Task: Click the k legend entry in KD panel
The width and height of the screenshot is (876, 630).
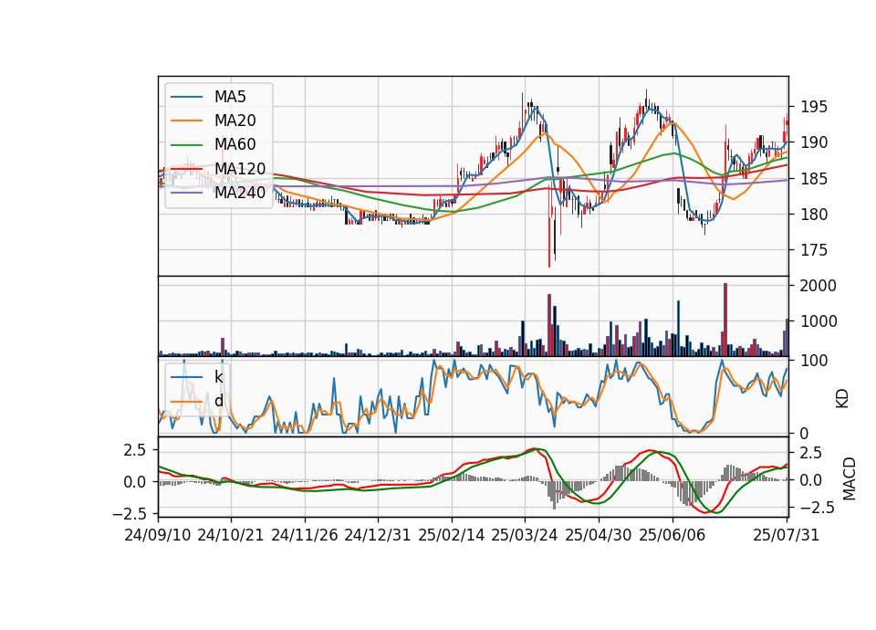Action: click(x=219, y=377)
